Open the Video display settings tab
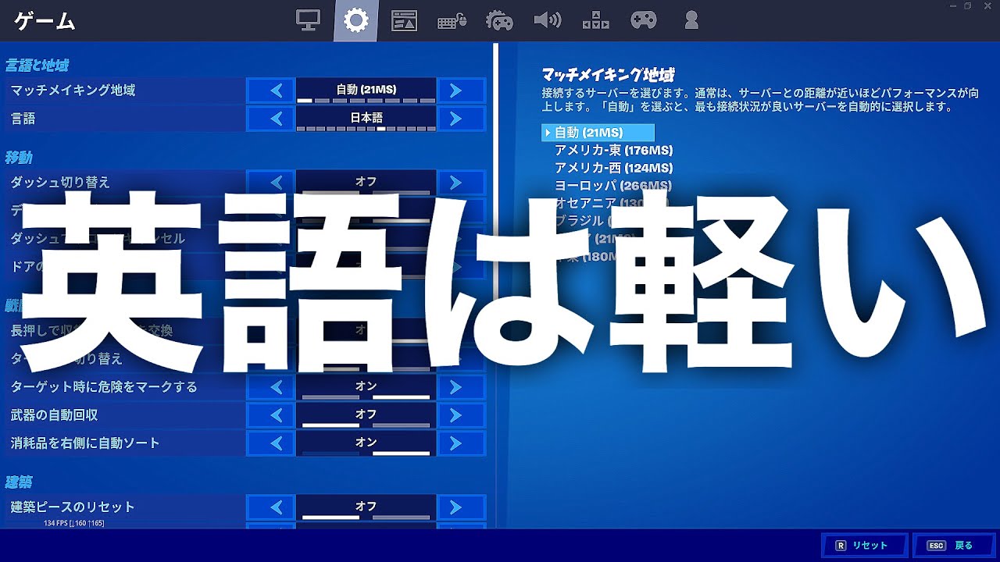The height and width of the screenshot is (562, 1000). [309, 21]
